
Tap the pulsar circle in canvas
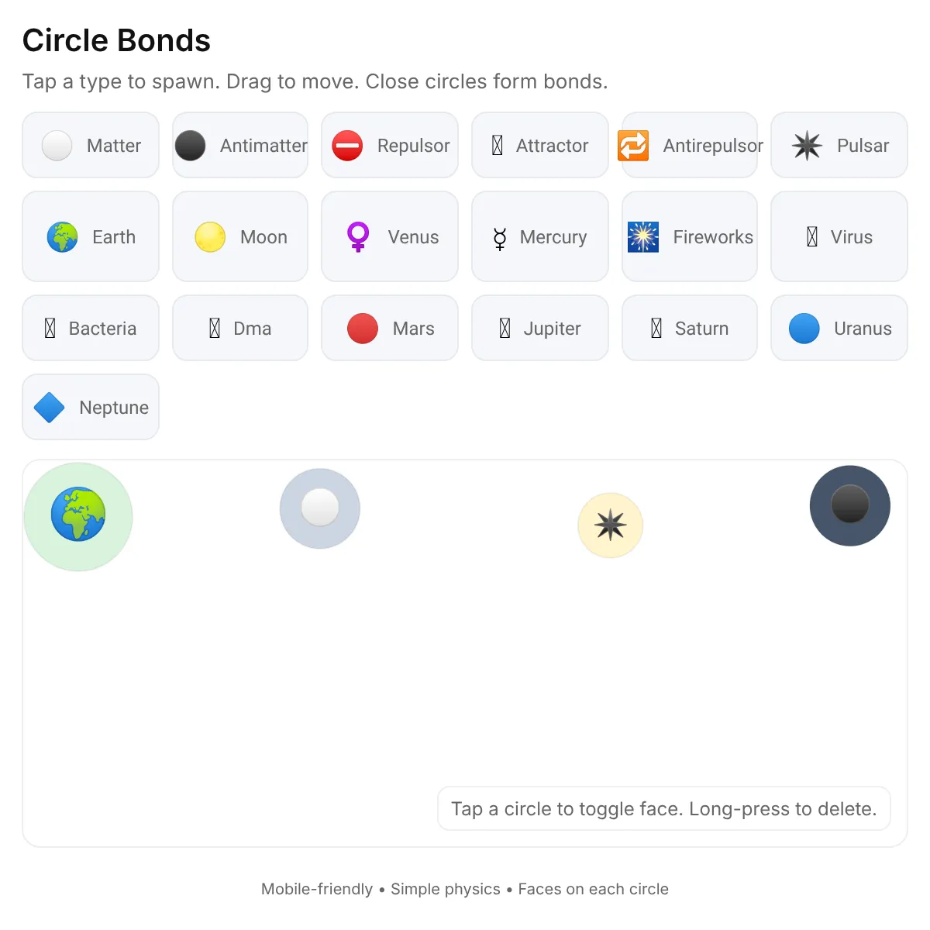pyautogui.click(x=611, y=525)
